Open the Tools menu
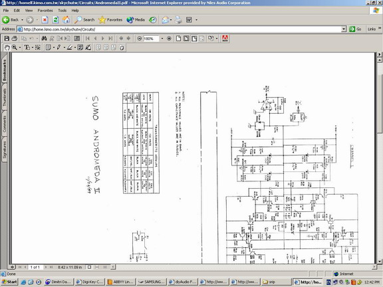The width and height of the screenshot is (383, 287). 63,11
